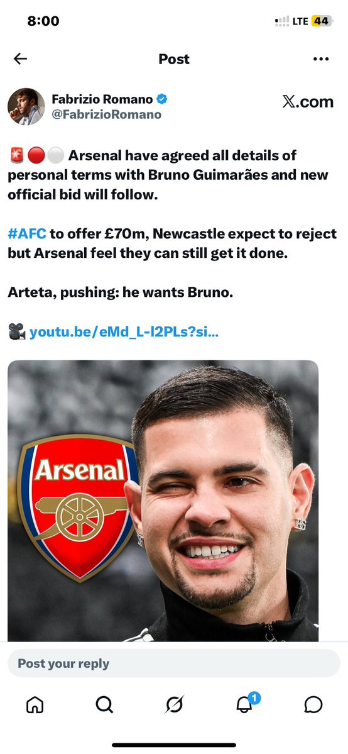Tap the clock showing 8:00
Image resolution: width=348 pixels, height=754 pixels.
coord(43,21)
